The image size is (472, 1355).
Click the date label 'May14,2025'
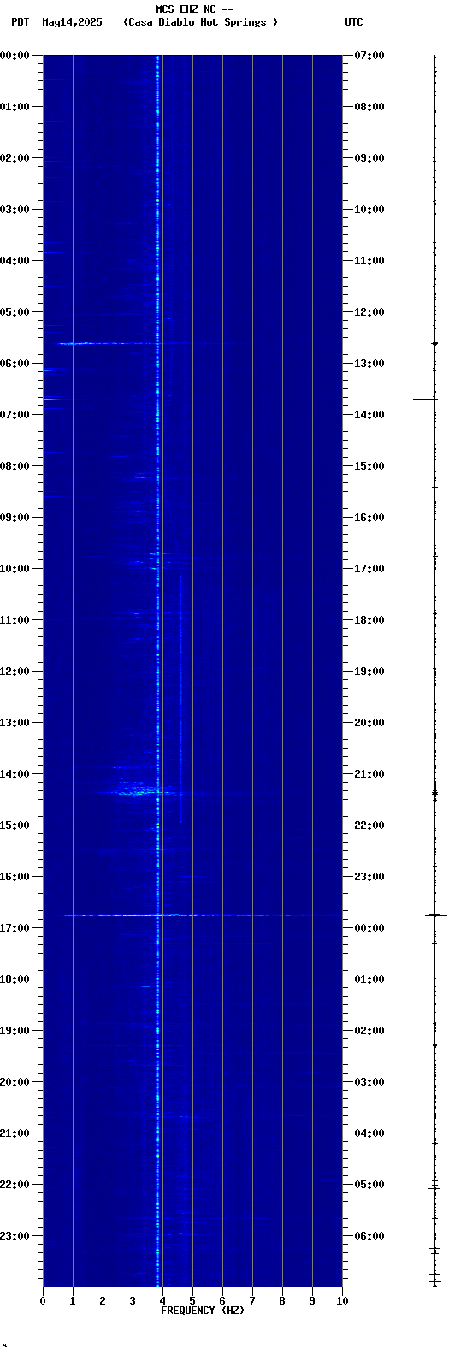72,22
